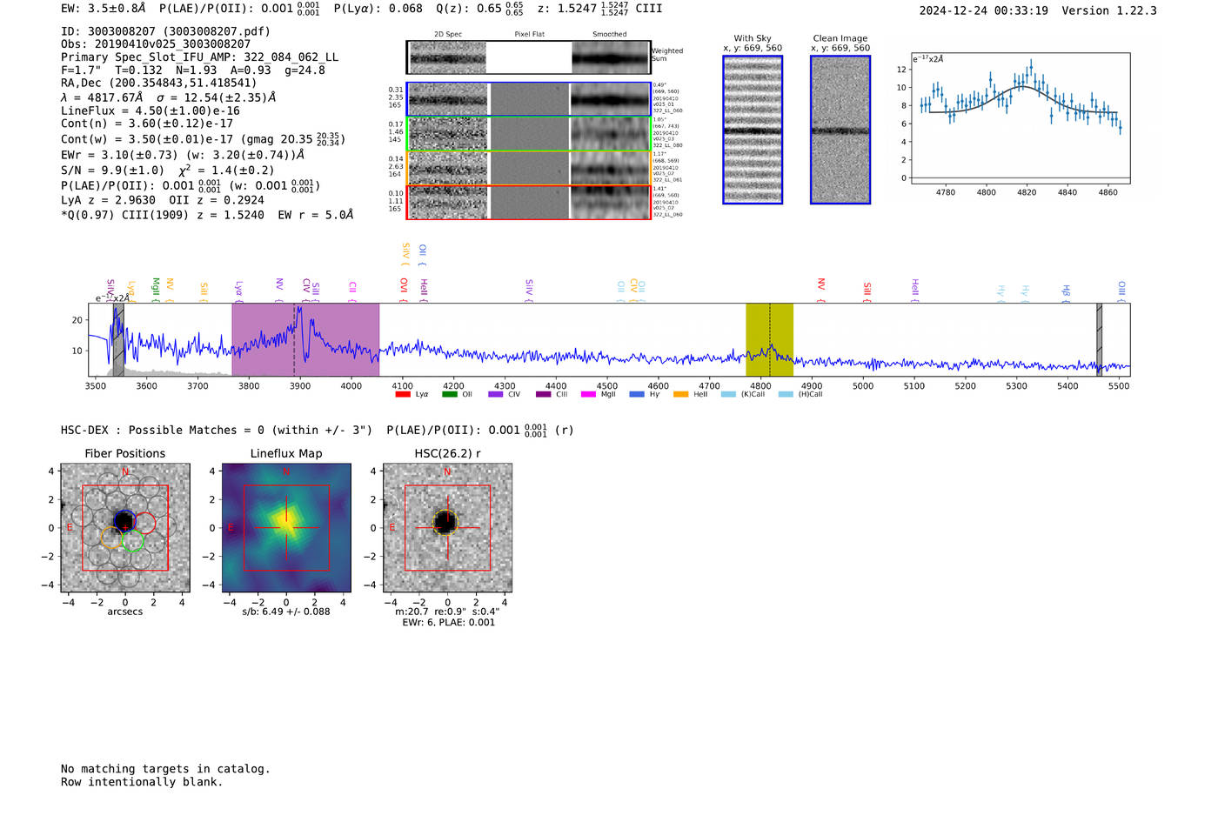Click the orange fiber circle in Fiber Positions
This screenshot has height=829, width=1218.
click(111, 537)
